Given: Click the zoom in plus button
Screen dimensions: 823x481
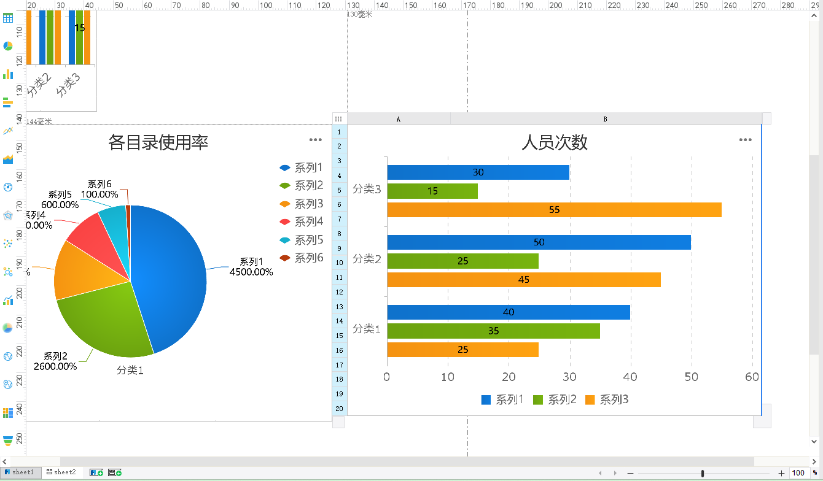Looking at the screenshot, I should [781, 473].
